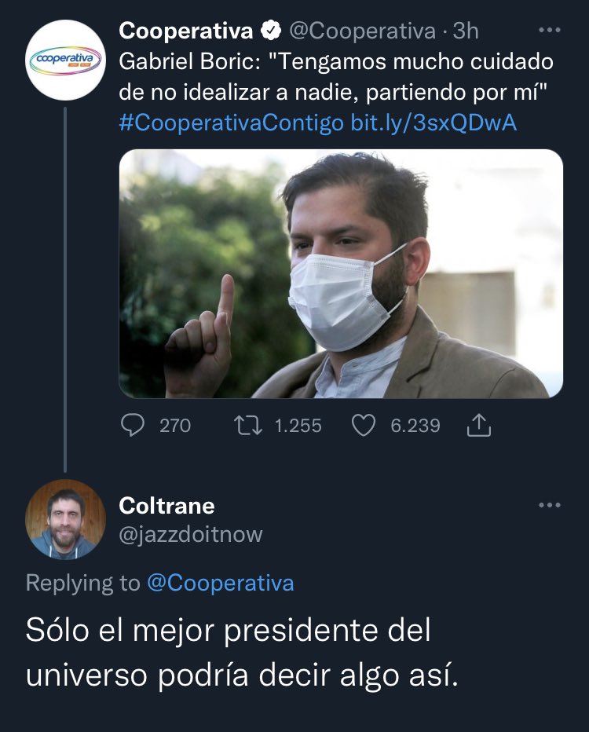Click the 1.255 retweet count

click(x=298, y=426)
